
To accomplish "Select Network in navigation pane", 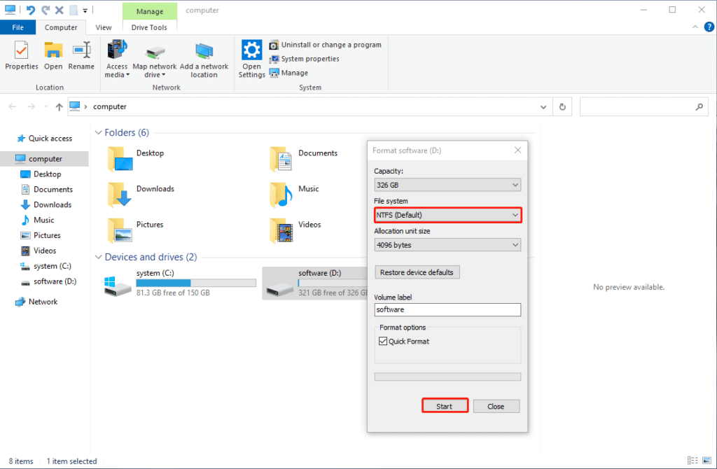I will (36, 302).
